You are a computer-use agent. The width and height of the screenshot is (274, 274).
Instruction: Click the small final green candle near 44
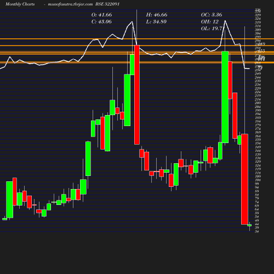coord(249,225)
